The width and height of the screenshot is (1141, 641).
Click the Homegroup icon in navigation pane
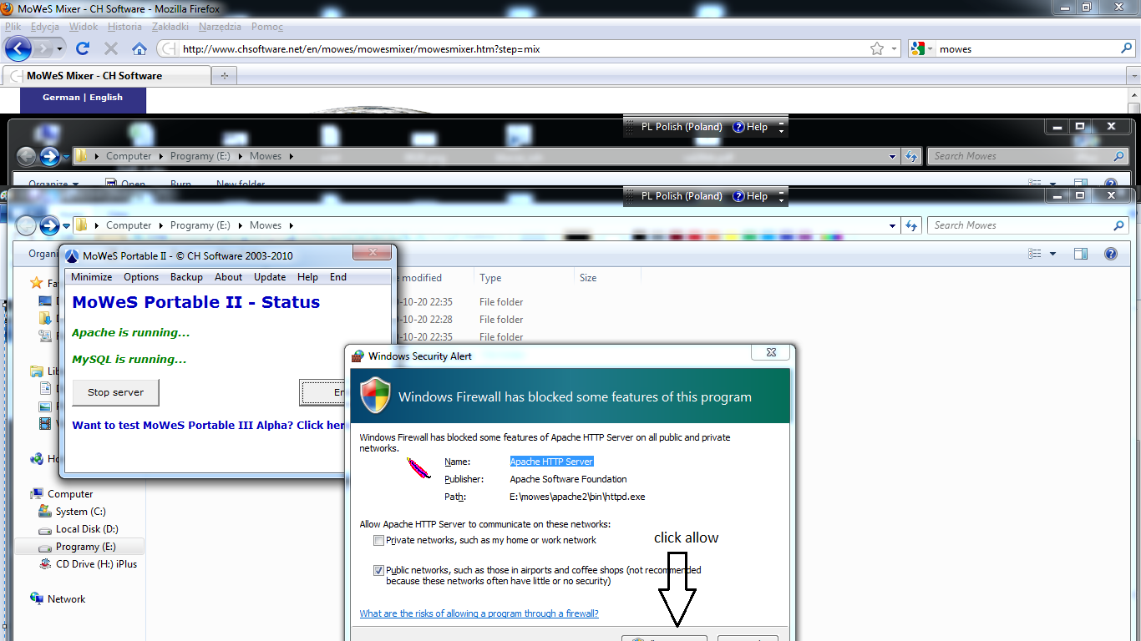click(36, 458)
